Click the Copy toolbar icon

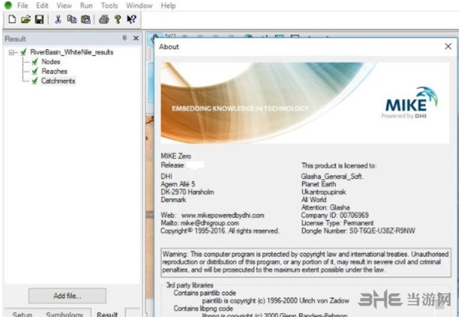(x=72, y=19)
